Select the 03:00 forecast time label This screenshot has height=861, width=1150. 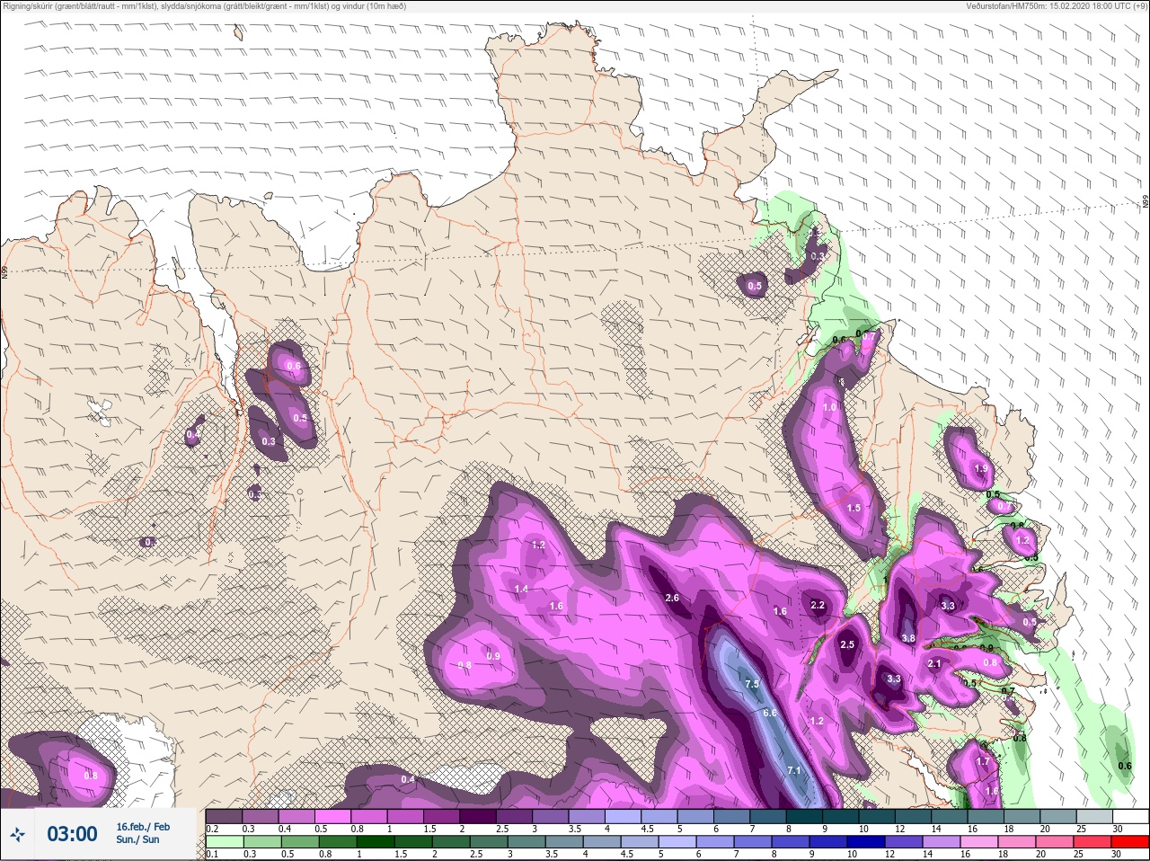(x=72, y=835)
